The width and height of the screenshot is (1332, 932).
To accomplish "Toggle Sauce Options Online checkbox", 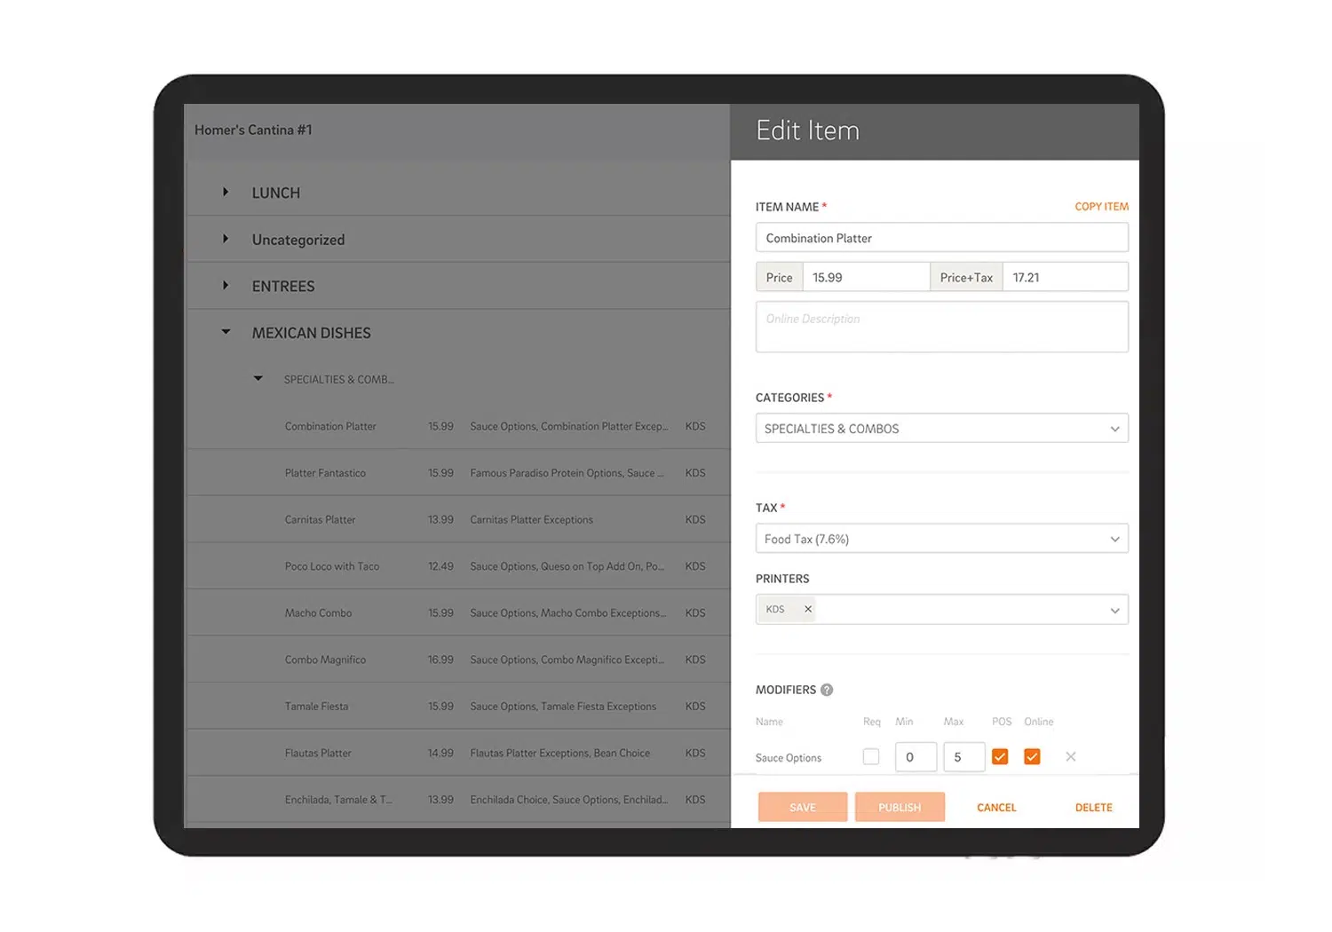I will [x=1032, y=756].
